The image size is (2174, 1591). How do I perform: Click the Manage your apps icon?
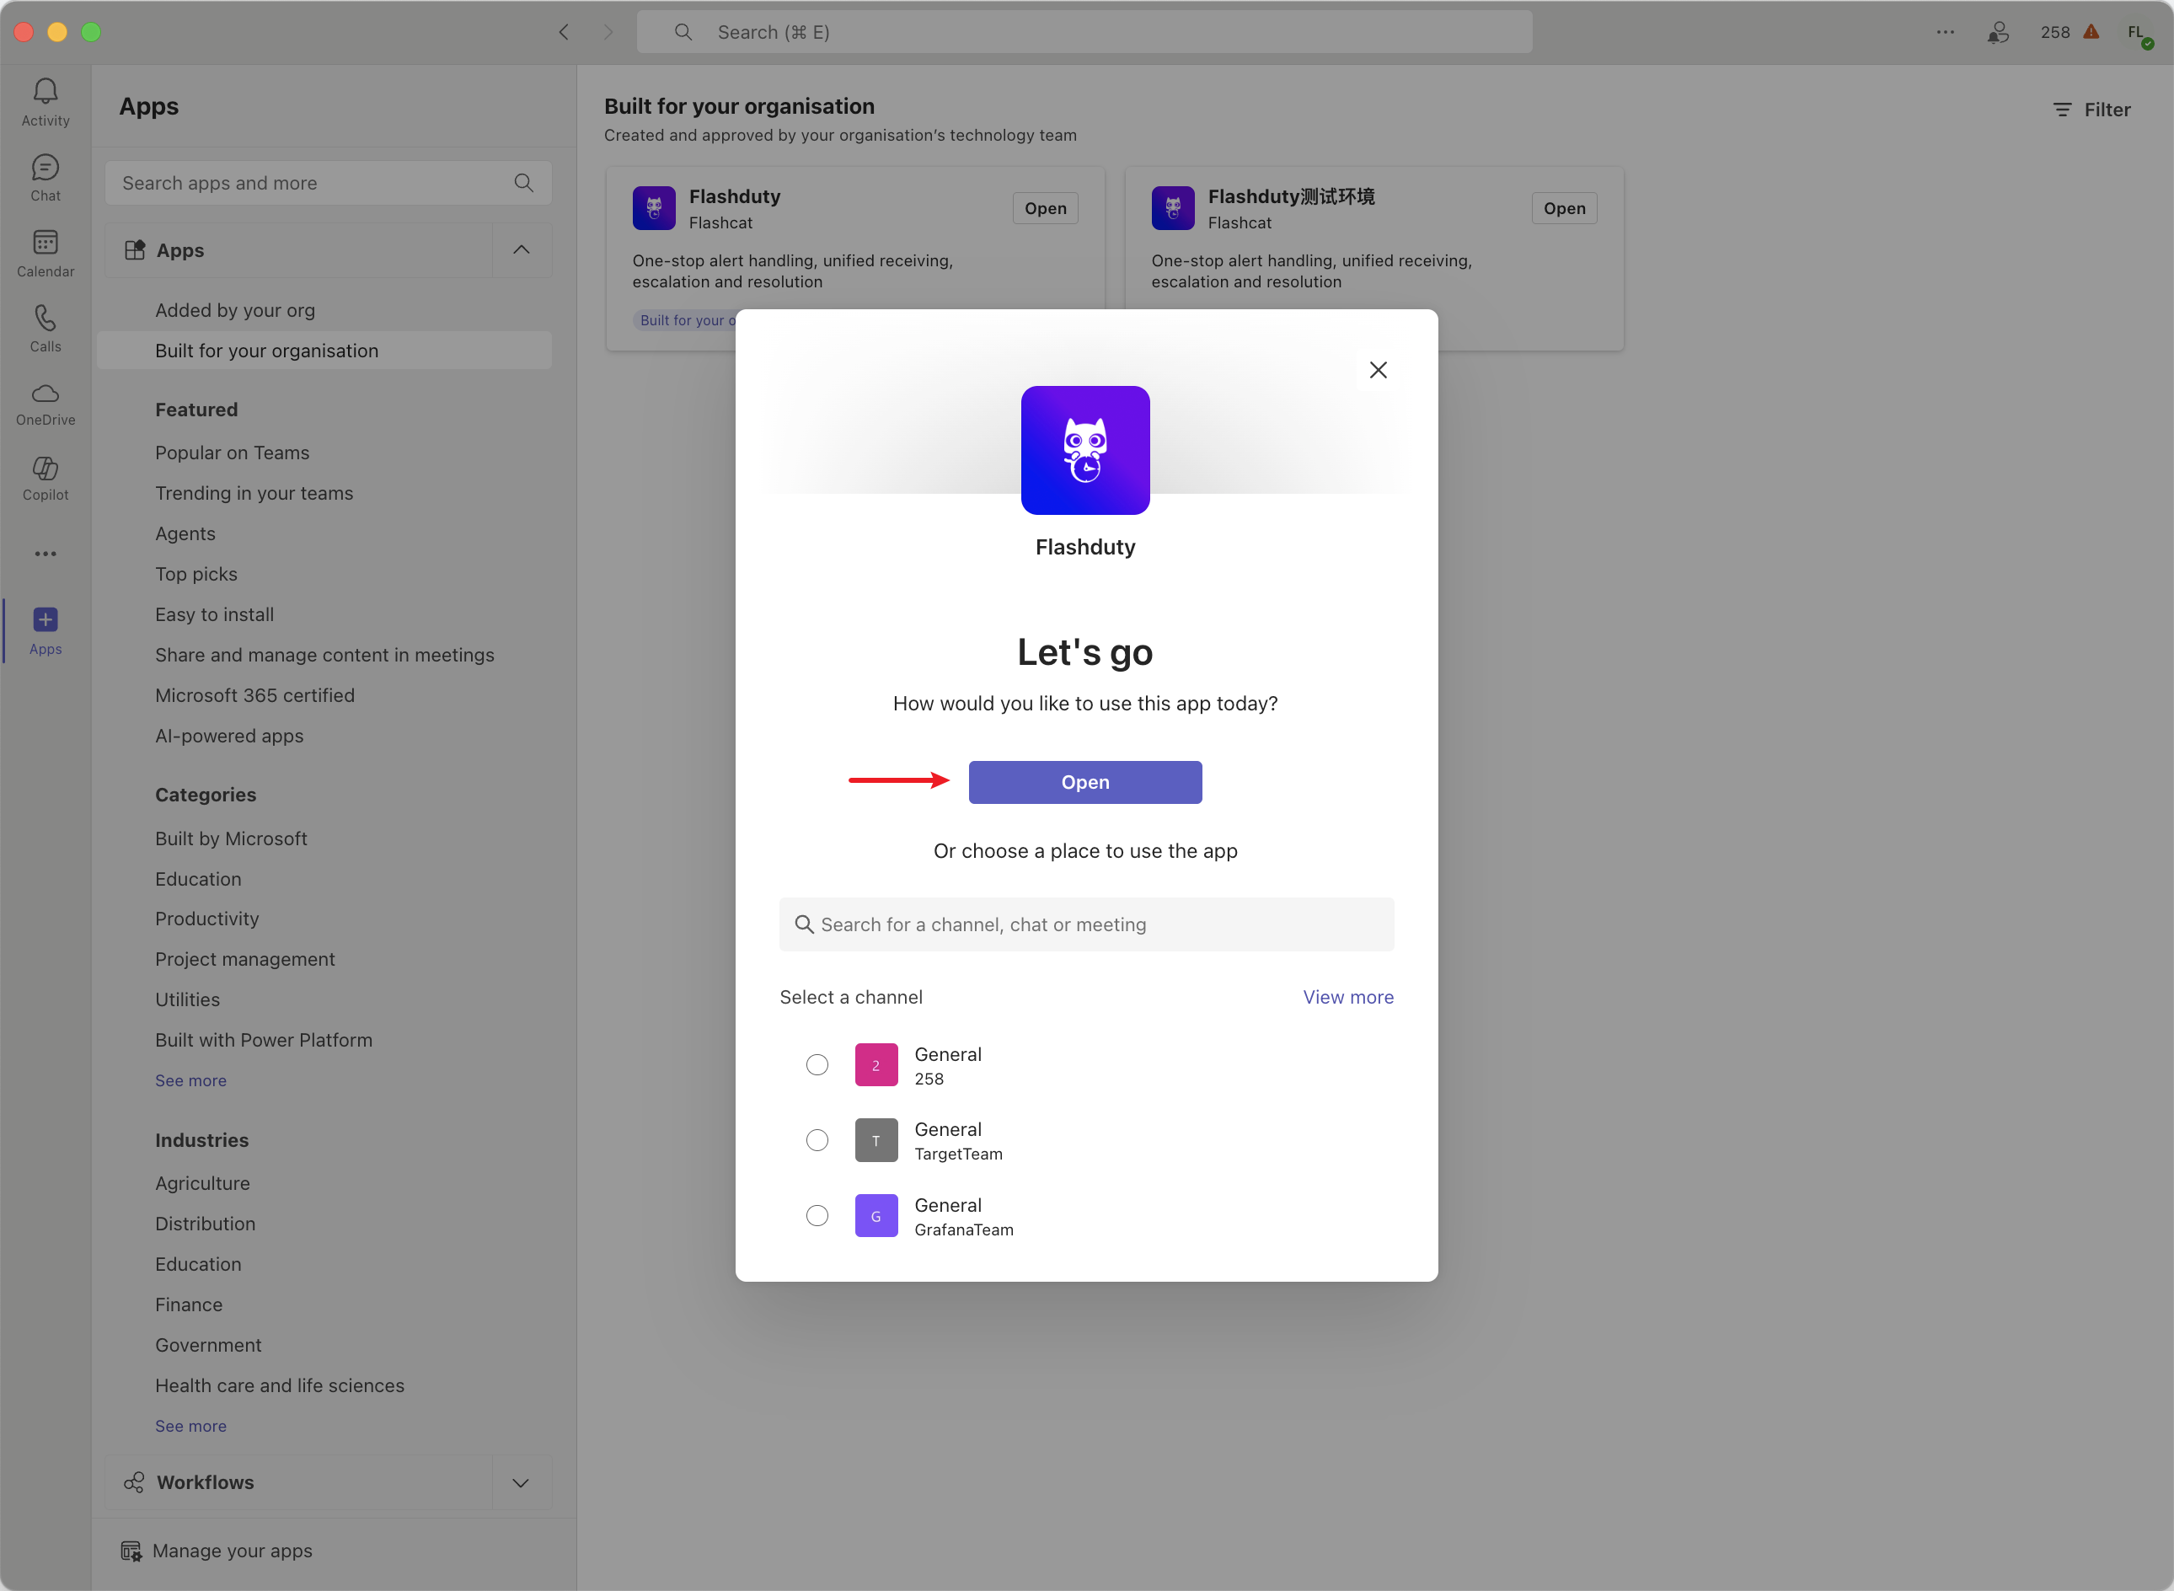[x=131, y=1551]
